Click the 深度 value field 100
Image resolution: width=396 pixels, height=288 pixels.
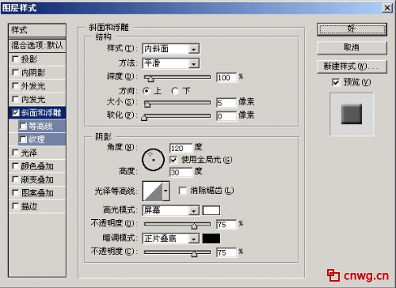click(x=227, y=78)
